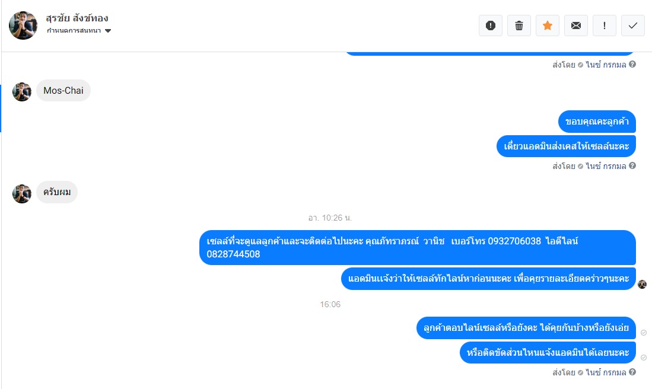This screenshot has width=652, height=389.
Task: Click avatar next to ครับผม message
Action: (x=22, y=194)
